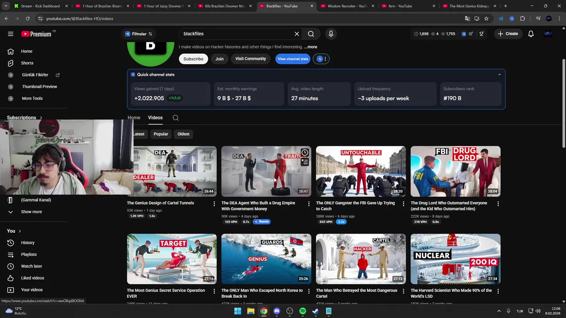Select the channel Videos tab

pyautogui.click(x=155, y=118)
